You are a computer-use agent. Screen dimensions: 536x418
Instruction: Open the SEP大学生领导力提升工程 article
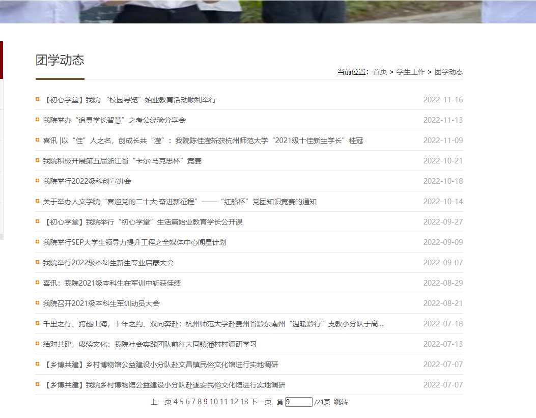coord(132,242)
